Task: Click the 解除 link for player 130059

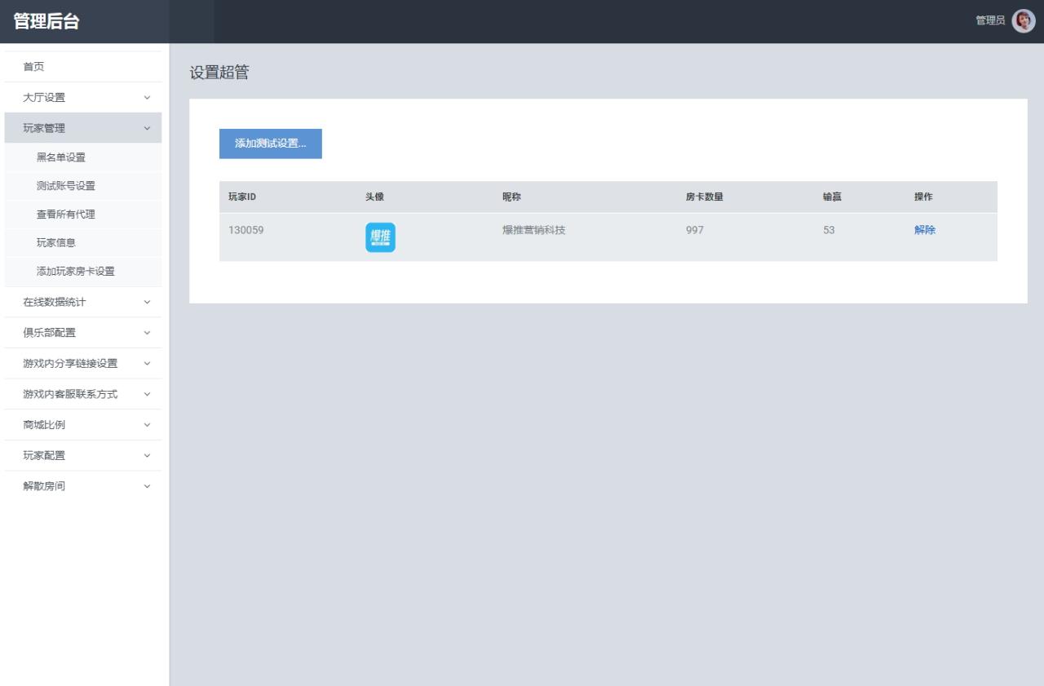Action: [x=924, y=231]
